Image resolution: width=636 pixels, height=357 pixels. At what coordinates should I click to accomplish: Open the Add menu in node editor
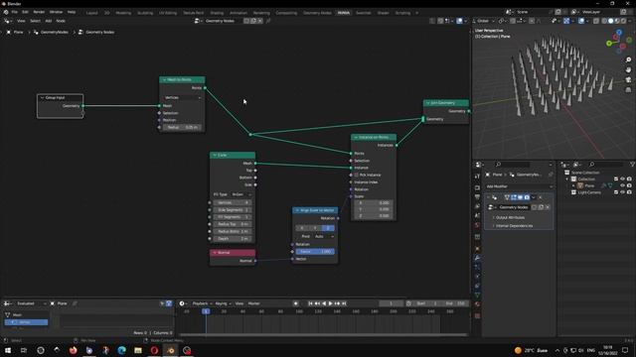coord(49,21)
